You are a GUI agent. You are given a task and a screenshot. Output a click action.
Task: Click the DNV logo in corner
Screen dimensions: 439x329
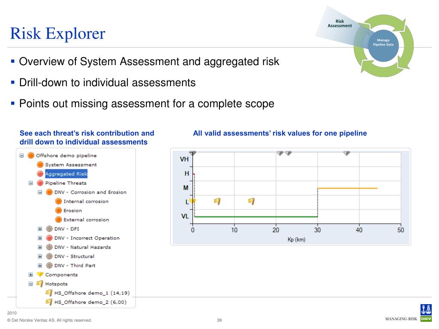426,313
